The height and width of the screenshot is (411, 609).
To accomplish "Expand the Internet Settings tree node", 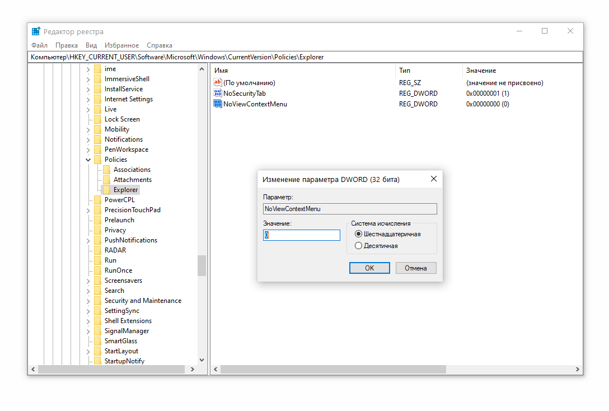I will (88, 100).
